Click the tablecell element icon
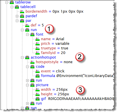This screenshot has height=112, width=117. (17, 7)
